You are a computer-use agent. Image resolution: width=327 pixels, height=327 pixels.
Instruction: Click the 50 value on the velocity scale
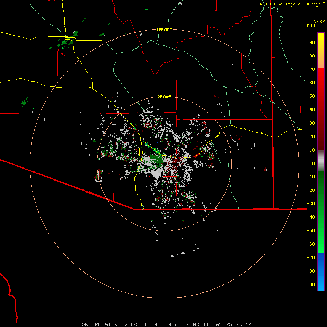coord(312,96)
